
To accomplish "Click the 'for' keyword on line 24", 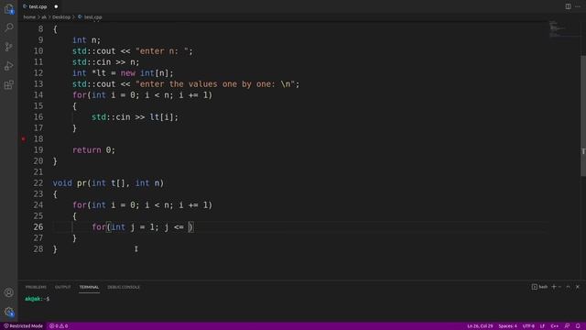I will click(80, 205).
